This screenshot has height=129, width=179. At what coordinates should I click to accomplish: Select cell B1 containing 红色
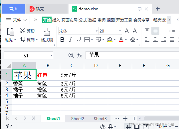tap(48, 75)
